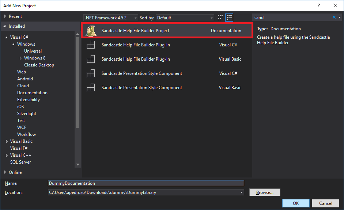
Task: Select the WCF category
Action: pos(22,127)
